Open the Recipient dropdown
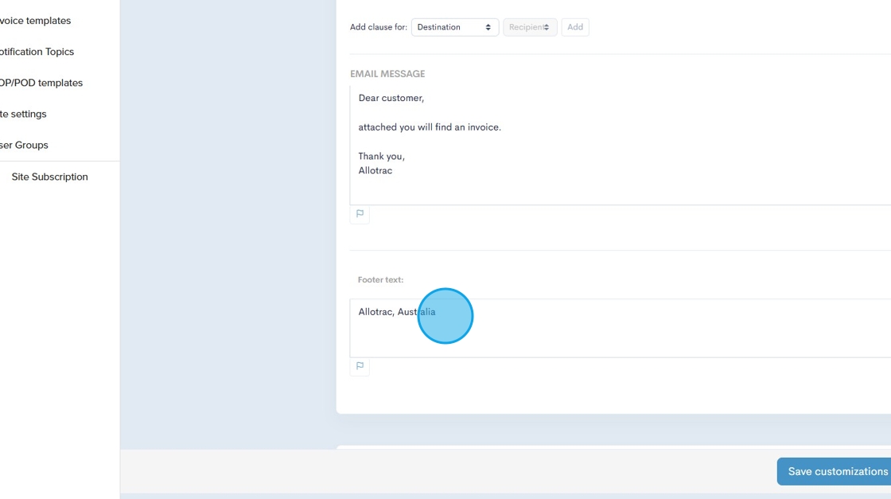The image size is (891, 499). [x=529, y=27]
